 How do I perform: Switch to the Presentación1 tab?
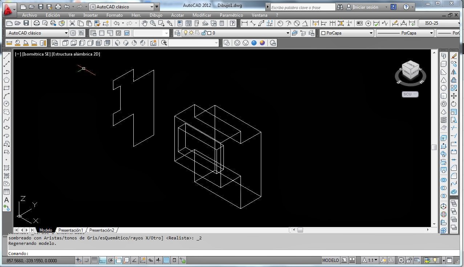(x=70, y=230)
